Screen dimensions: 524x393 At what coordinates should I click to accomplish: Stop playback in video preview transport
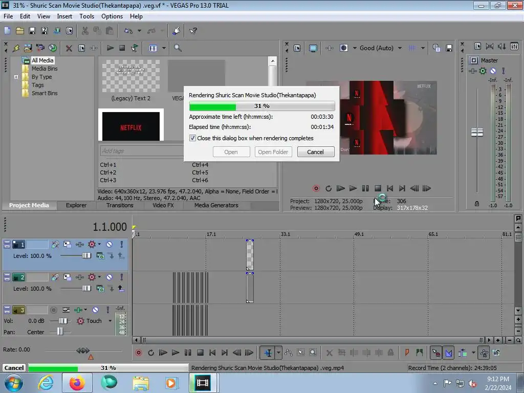pos(378,188)
